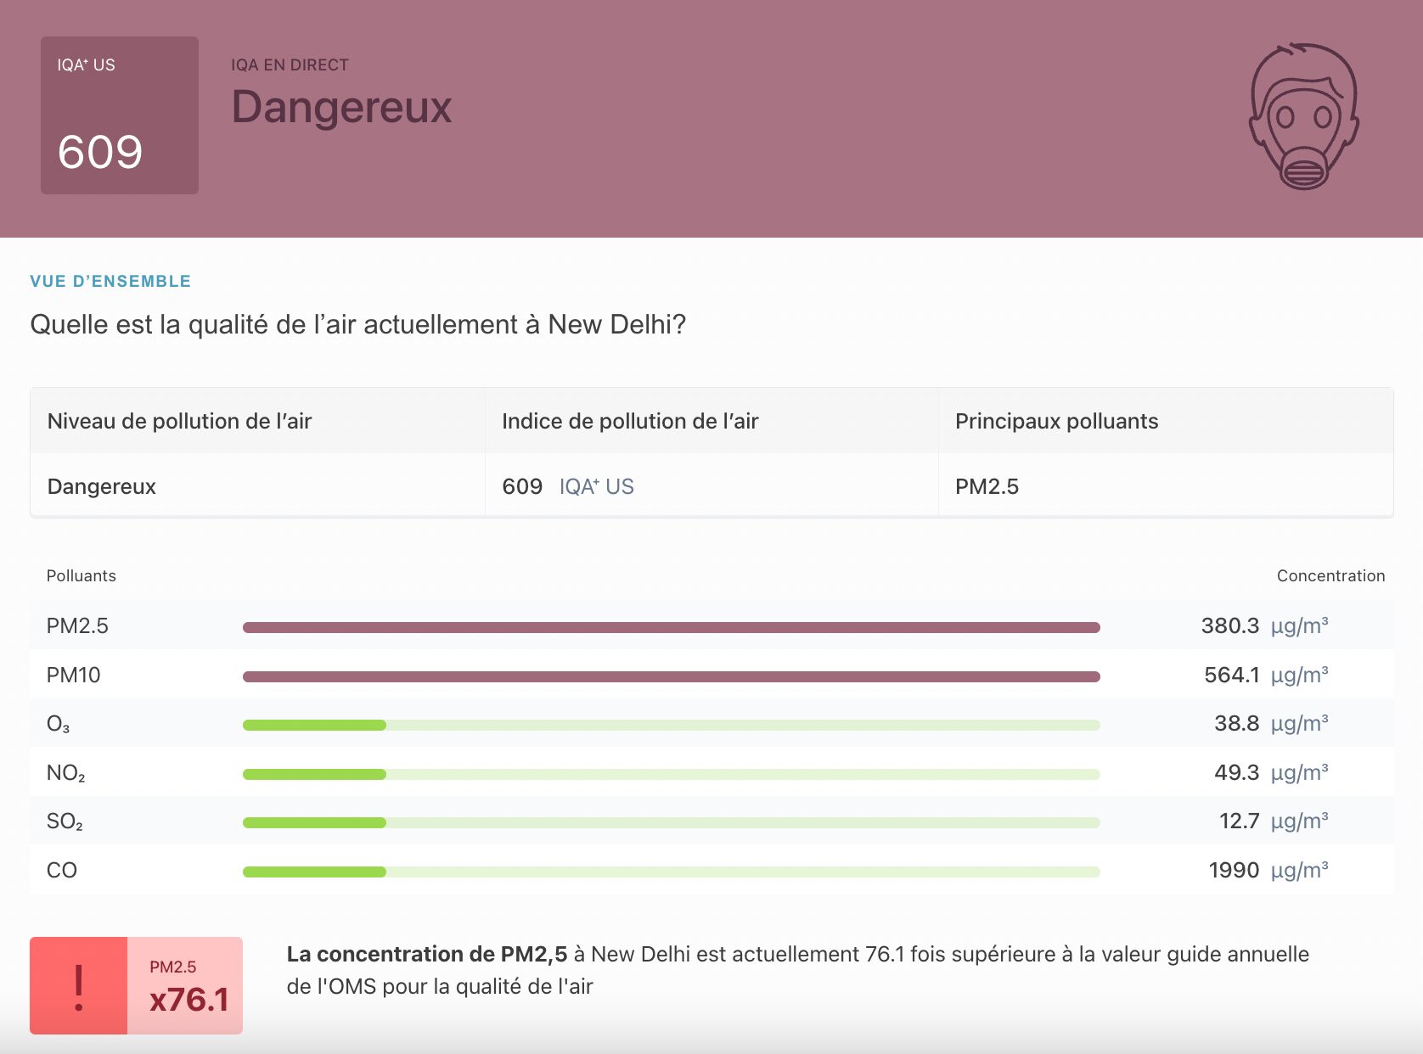Screen dimensions: 1423x1054
Task: Click the NO₂ concentration bar
Action: [671, 774]
